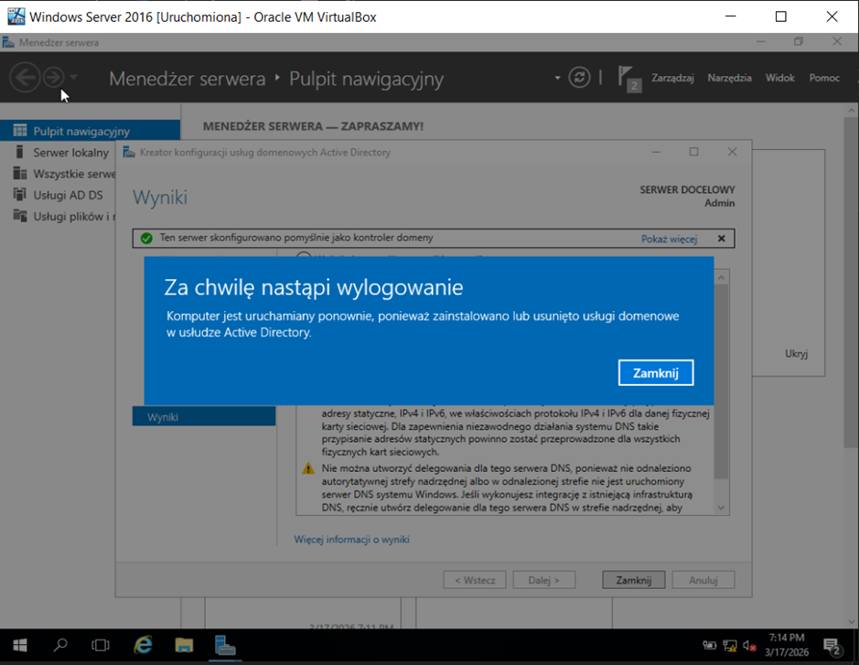Click the refresh icon in Server Manager header
The height and width of the screenshot is (665, 859).
pos(579,78)
